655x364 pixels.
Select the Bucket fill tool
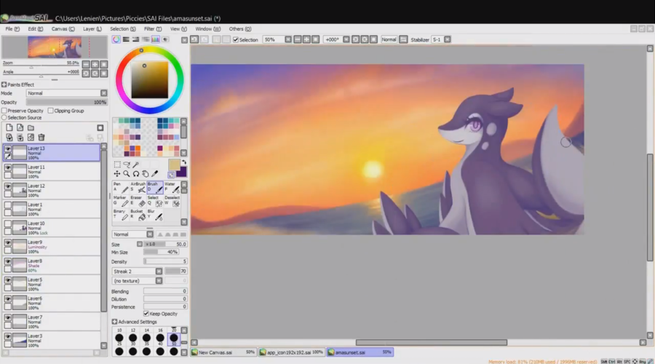click(138, 215)
